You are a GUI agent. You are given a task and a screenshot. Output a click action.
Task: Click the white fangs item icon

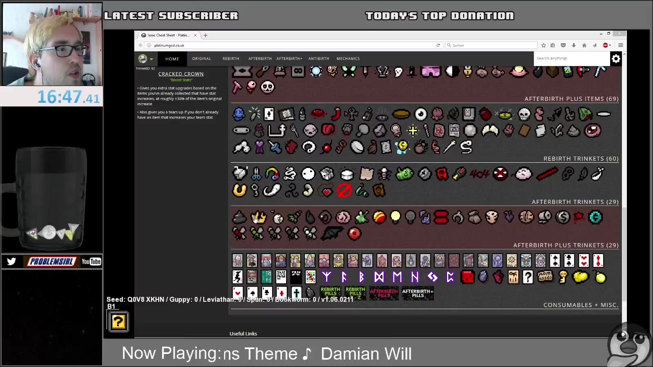pos(490,130)
